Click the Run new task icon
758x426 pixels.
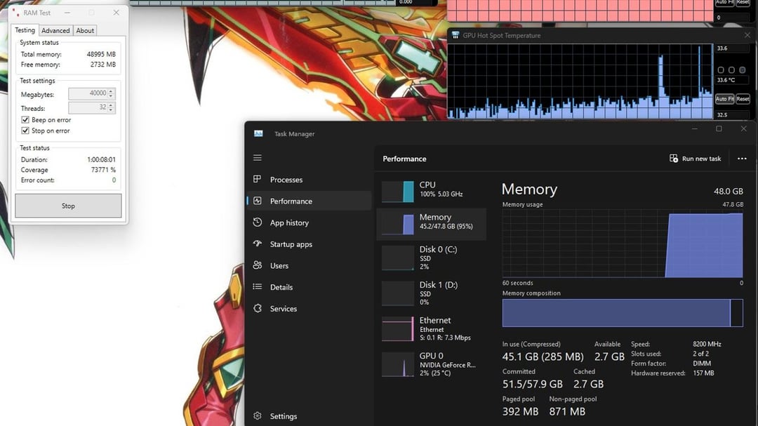point(673,159)
